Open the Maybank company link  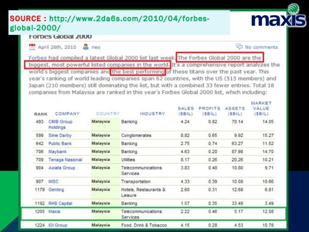coord(57,152)
